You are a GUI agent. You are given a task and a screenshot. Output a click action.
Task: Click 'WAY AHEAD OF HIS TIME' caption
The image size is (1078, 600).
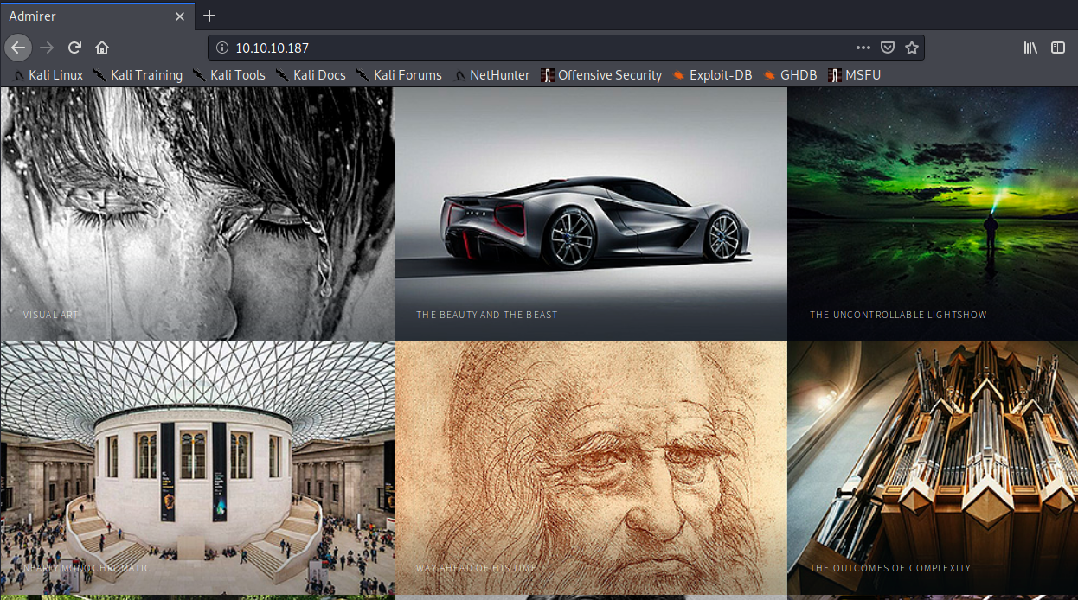point(477,568)
